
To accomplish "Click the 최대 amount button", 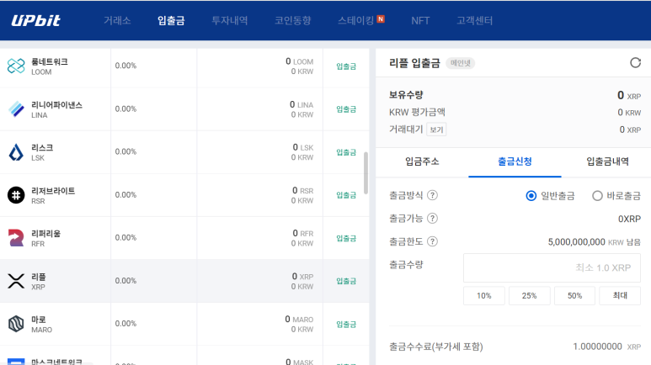I will point(620,296).
